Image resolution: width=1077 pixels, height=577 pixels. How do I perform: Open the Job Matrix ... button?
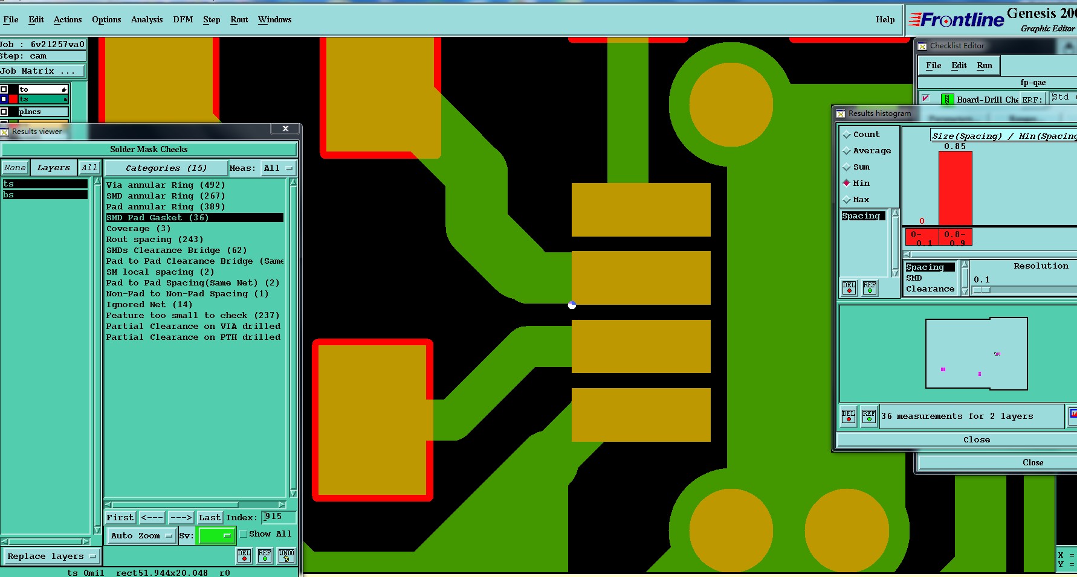[x=43, y=71]
